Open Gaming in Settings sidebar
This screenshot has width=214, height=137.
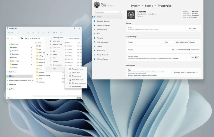pos(108,46)
